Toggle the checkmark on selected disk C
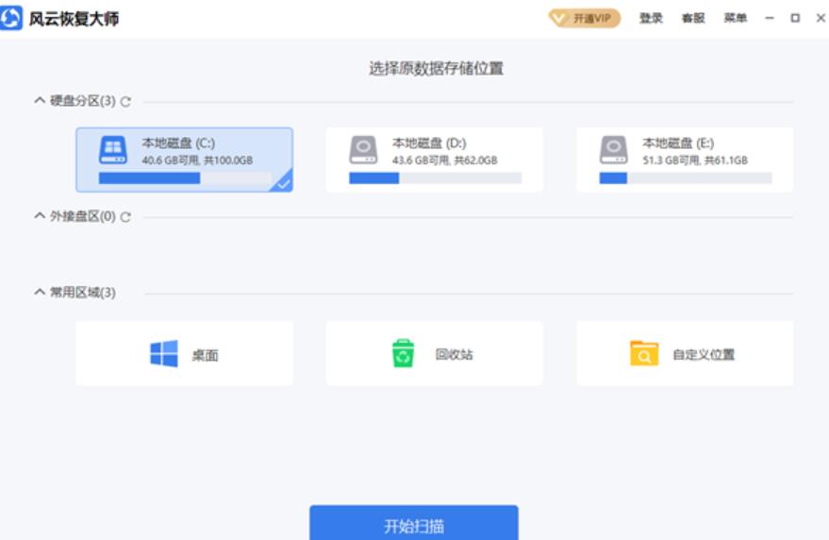 click(283, 183)
